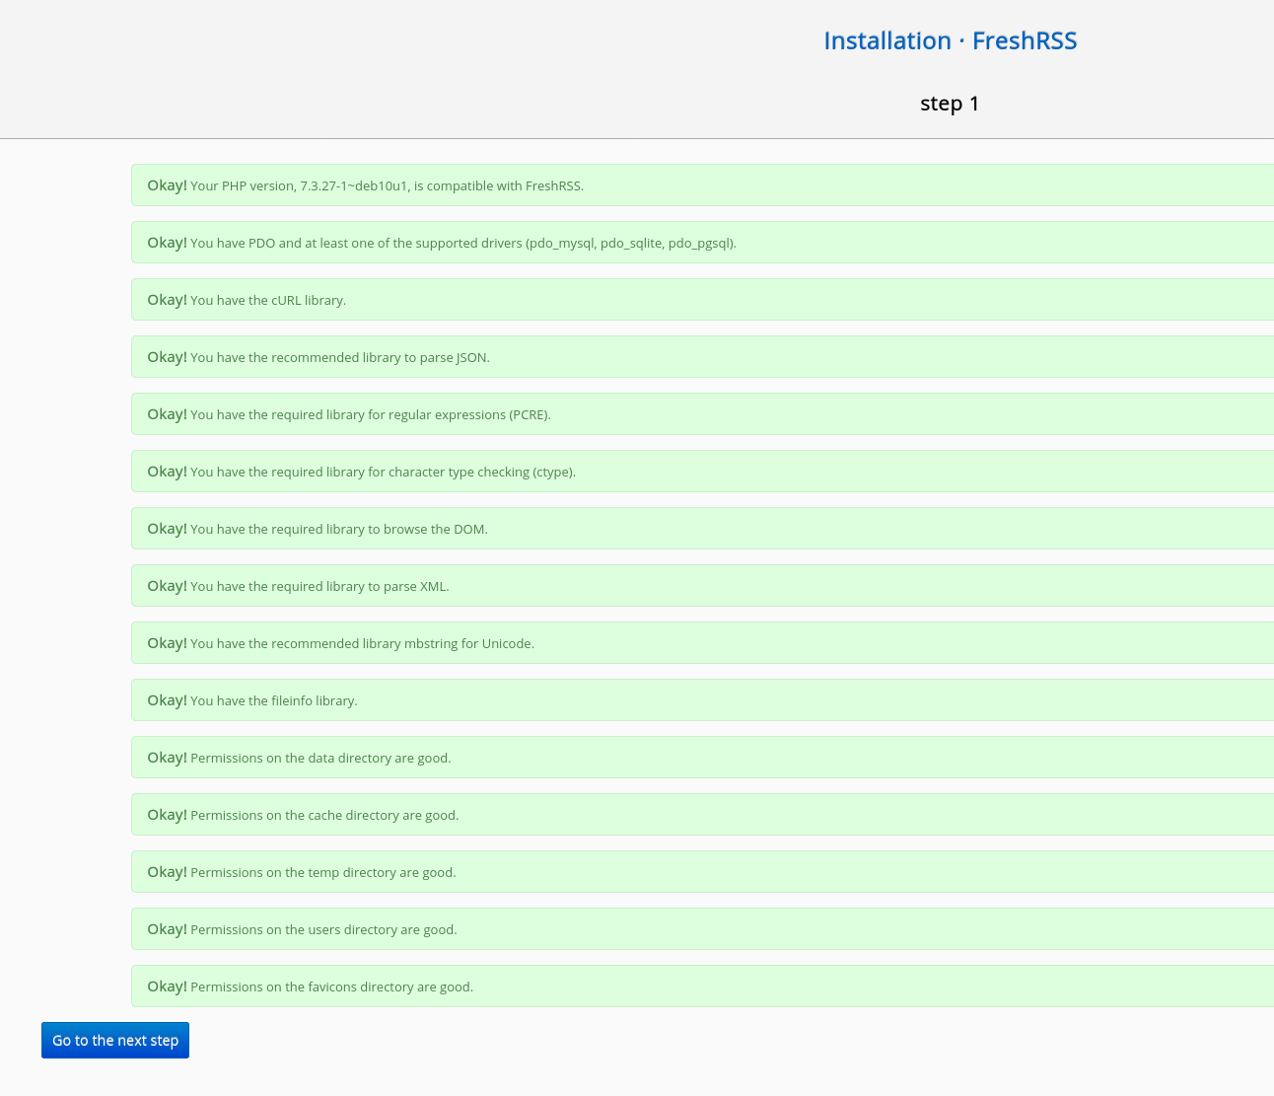The height and width of the screenshot is (1096, 1274).
Task: Select the recommended library to parse JSON message
Action: (702, 357)
